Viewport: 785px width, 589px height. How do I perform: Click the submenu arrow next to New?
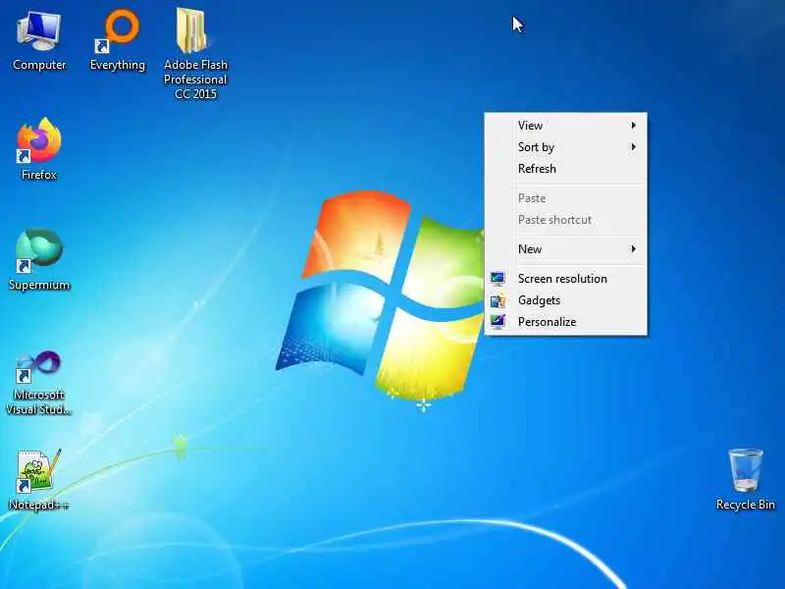coord(633,249)
